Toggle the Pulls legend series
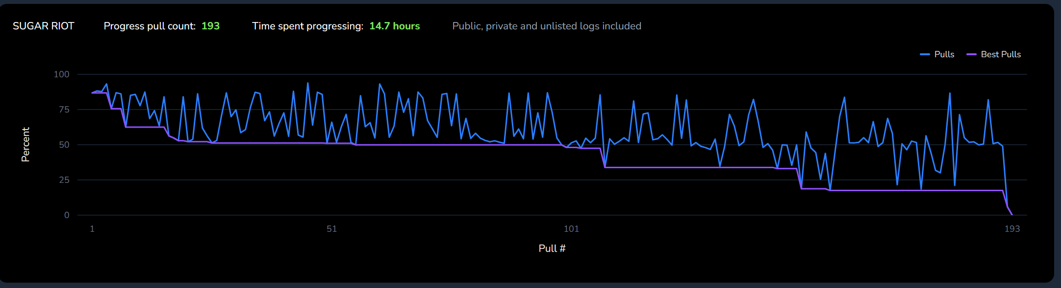Viewport: 1061px width, 288px height. coord(937,54)
